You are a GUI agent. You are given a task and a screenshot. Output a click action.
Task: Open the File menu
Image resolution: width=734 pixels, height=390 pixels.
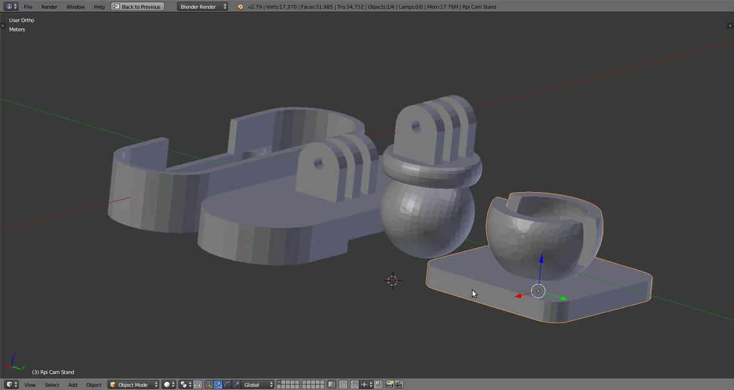[28, 7]
